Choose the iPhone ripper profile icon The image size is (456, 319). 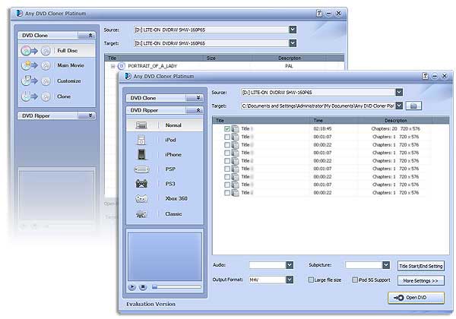[x=141, y=154]
